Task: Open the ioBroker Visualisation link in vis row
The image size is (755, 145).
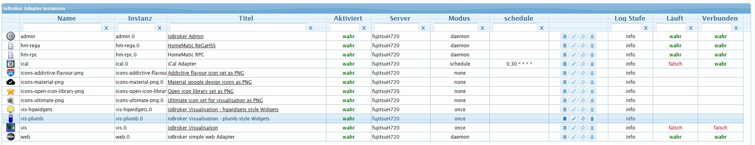Action: point(193,128)
